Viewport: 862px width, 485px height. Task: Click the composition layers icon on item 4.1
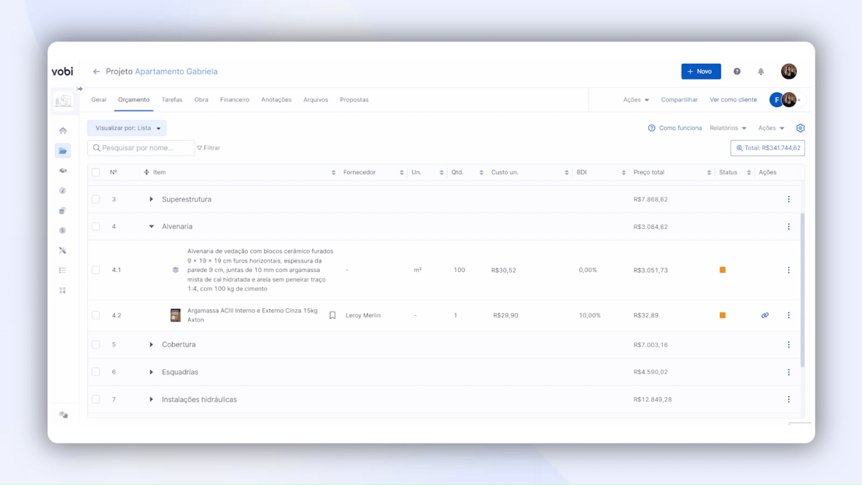[x=176, y=270]
